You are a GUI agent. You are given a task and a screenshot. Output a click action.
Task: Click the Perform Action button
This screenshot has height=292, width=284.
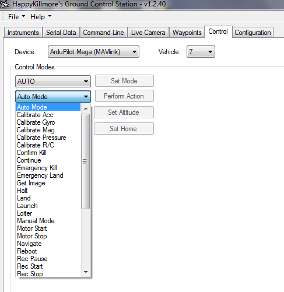(x=124, y=96)
